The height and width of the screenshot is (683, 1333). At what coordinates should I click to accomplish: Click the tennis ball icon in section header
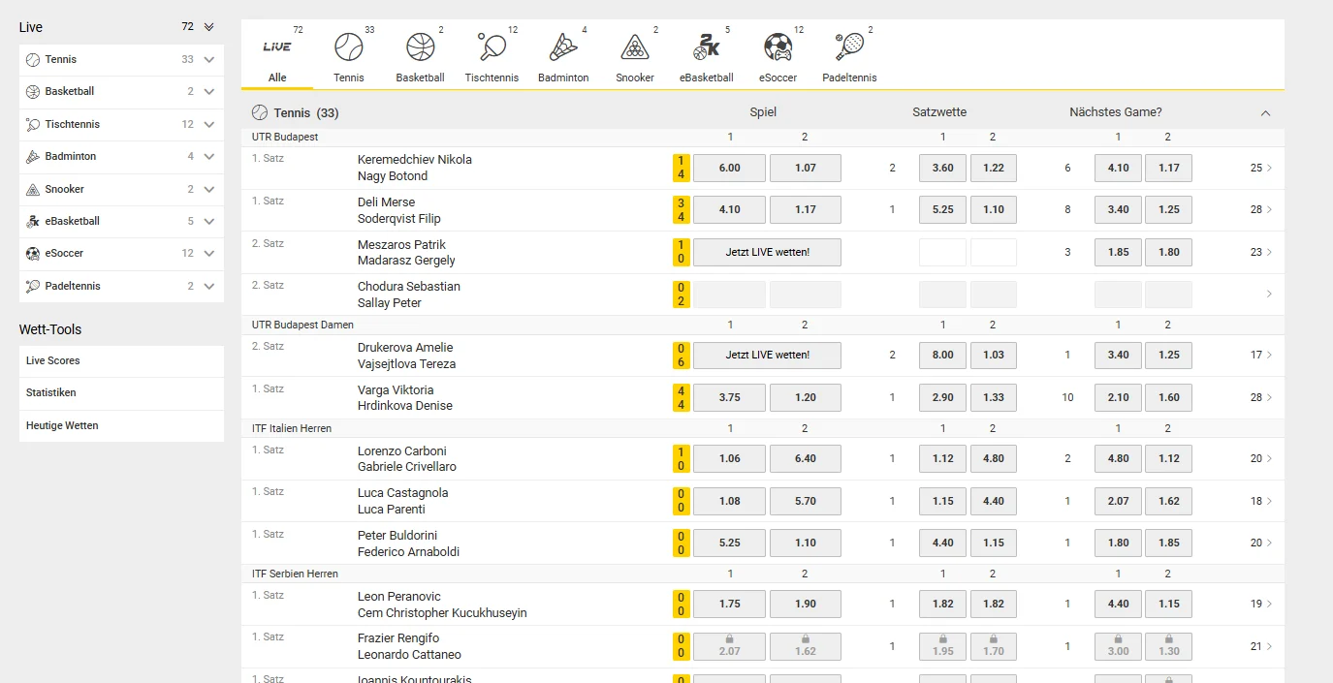click(259, 112)
